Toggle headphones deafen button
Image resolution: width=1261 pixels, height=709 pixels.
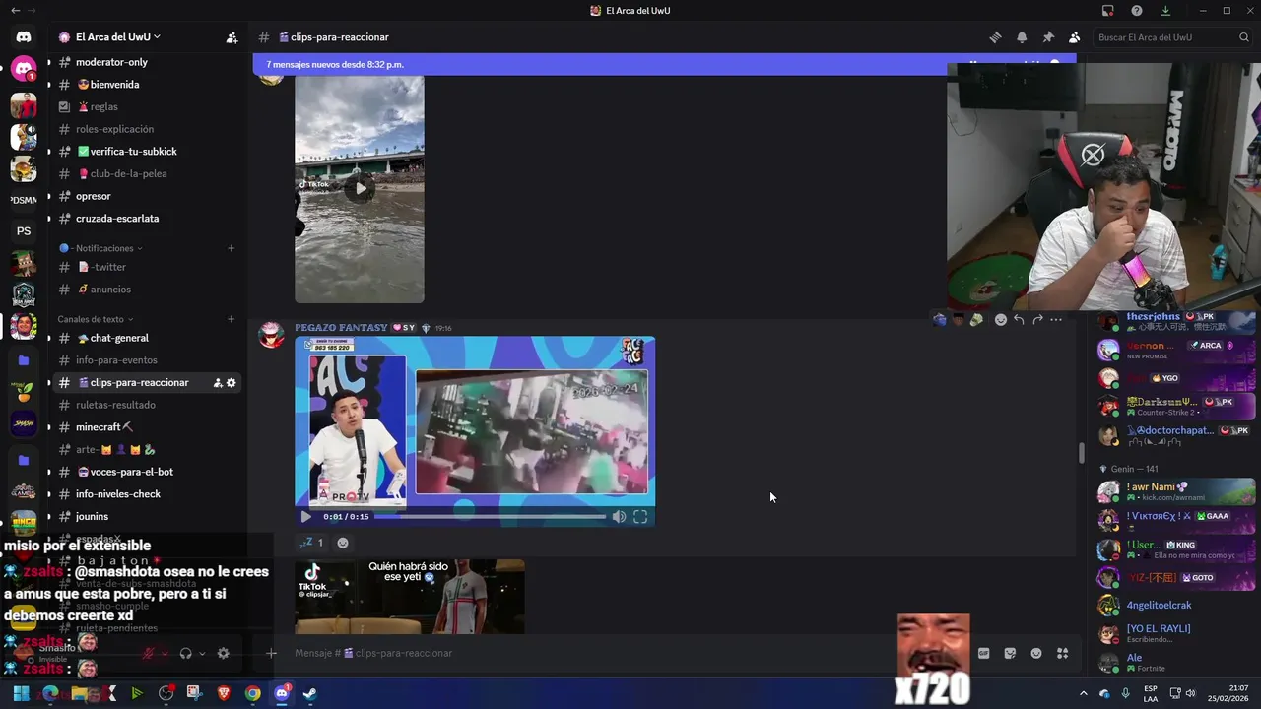point(186,653)
